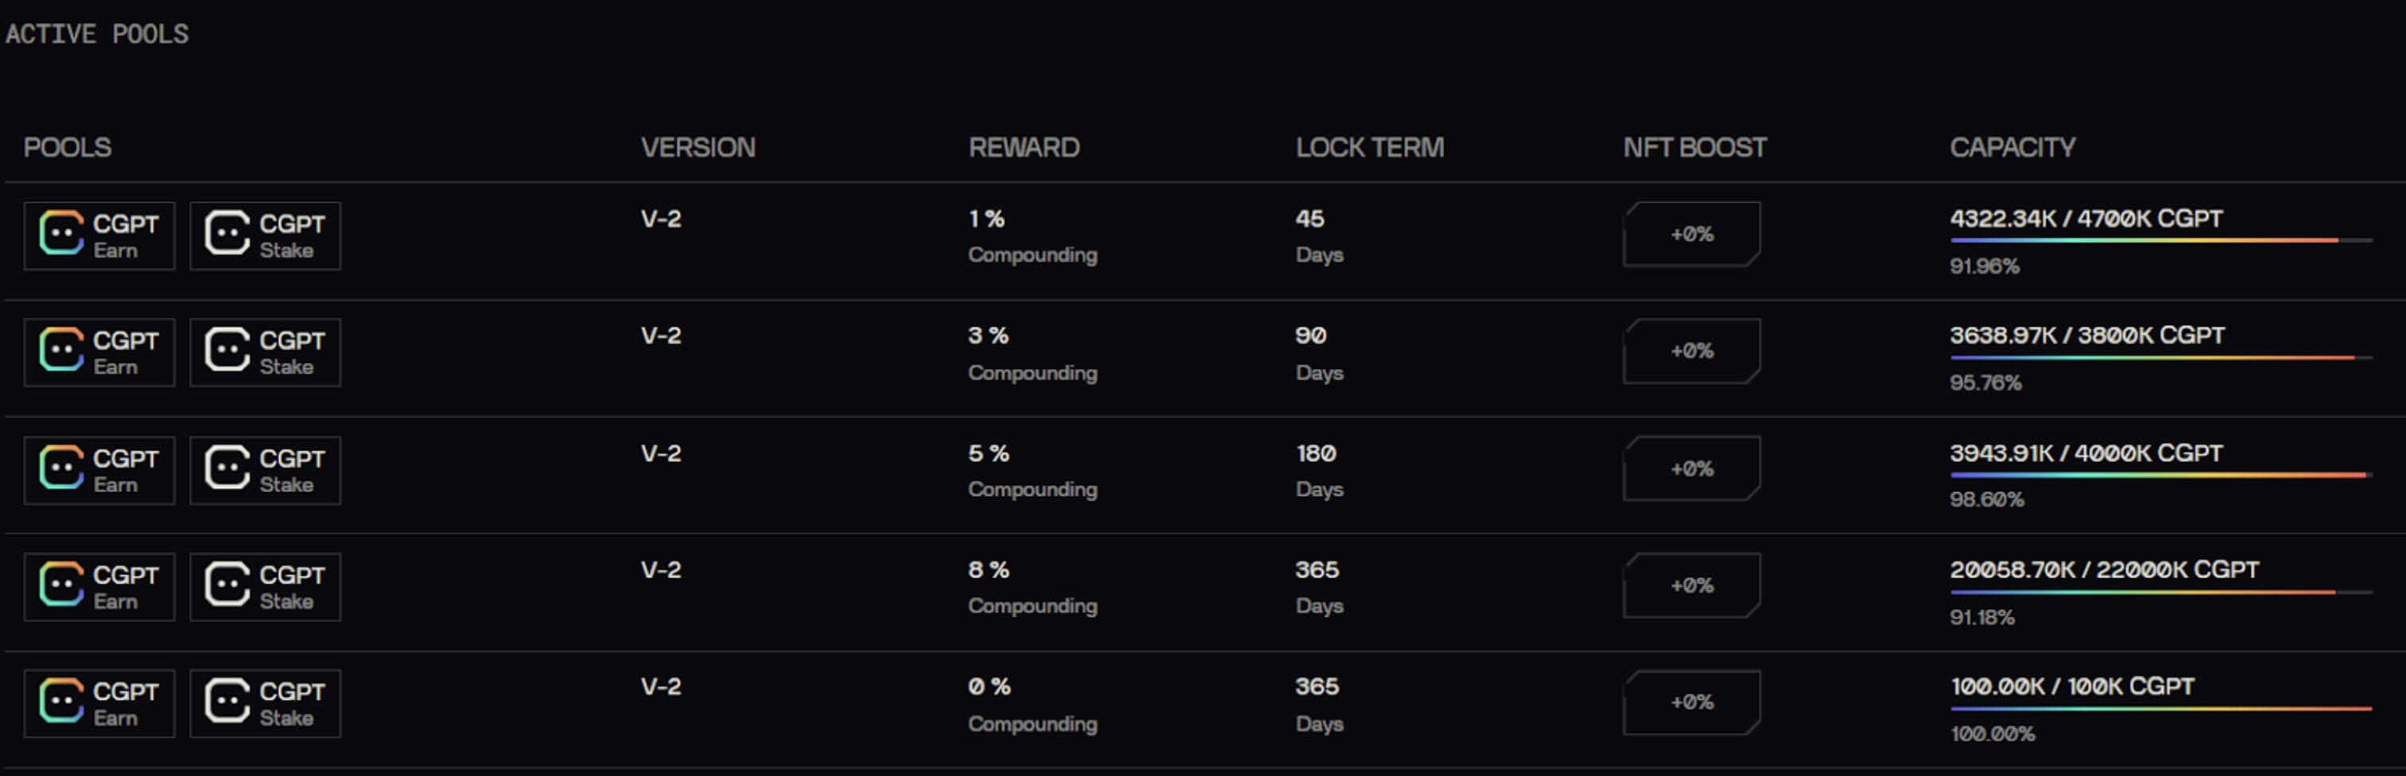Click the 100.00% filled capacity bar
This screenshot has height=776, width=2406.
[2160, 708]
